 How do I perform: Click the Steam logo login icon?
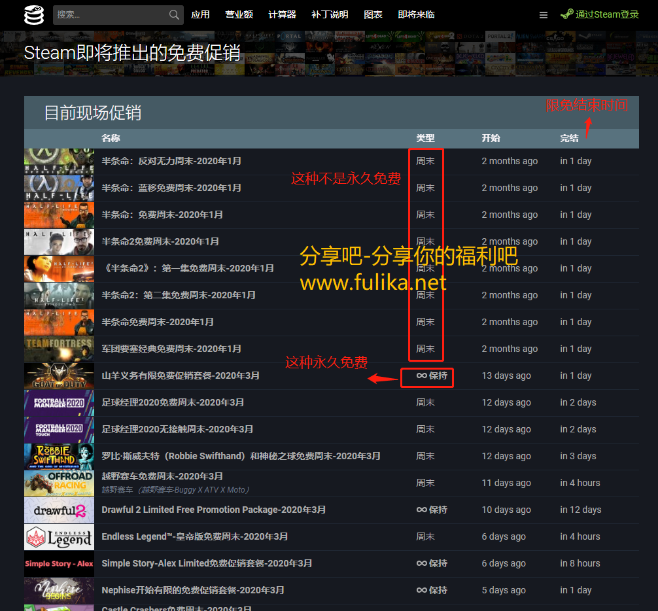[x=566, y=14]
